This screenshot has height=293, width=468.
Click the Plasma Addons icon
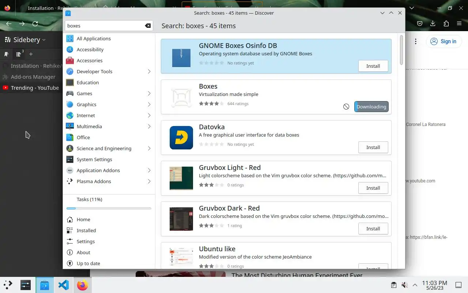click(70, 181)
